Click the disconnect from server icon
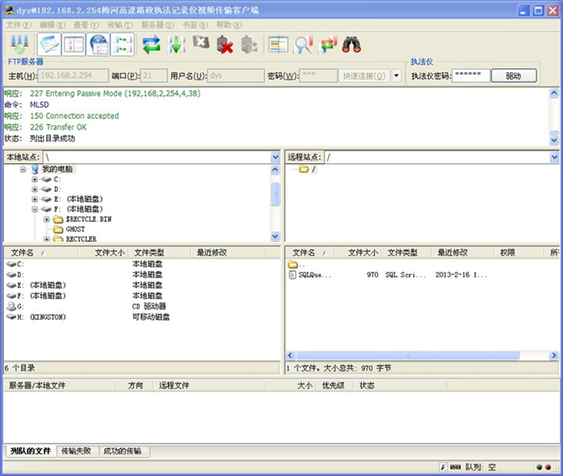The width and height of the screenshot is (563, 476). click(x=225, y=45)
